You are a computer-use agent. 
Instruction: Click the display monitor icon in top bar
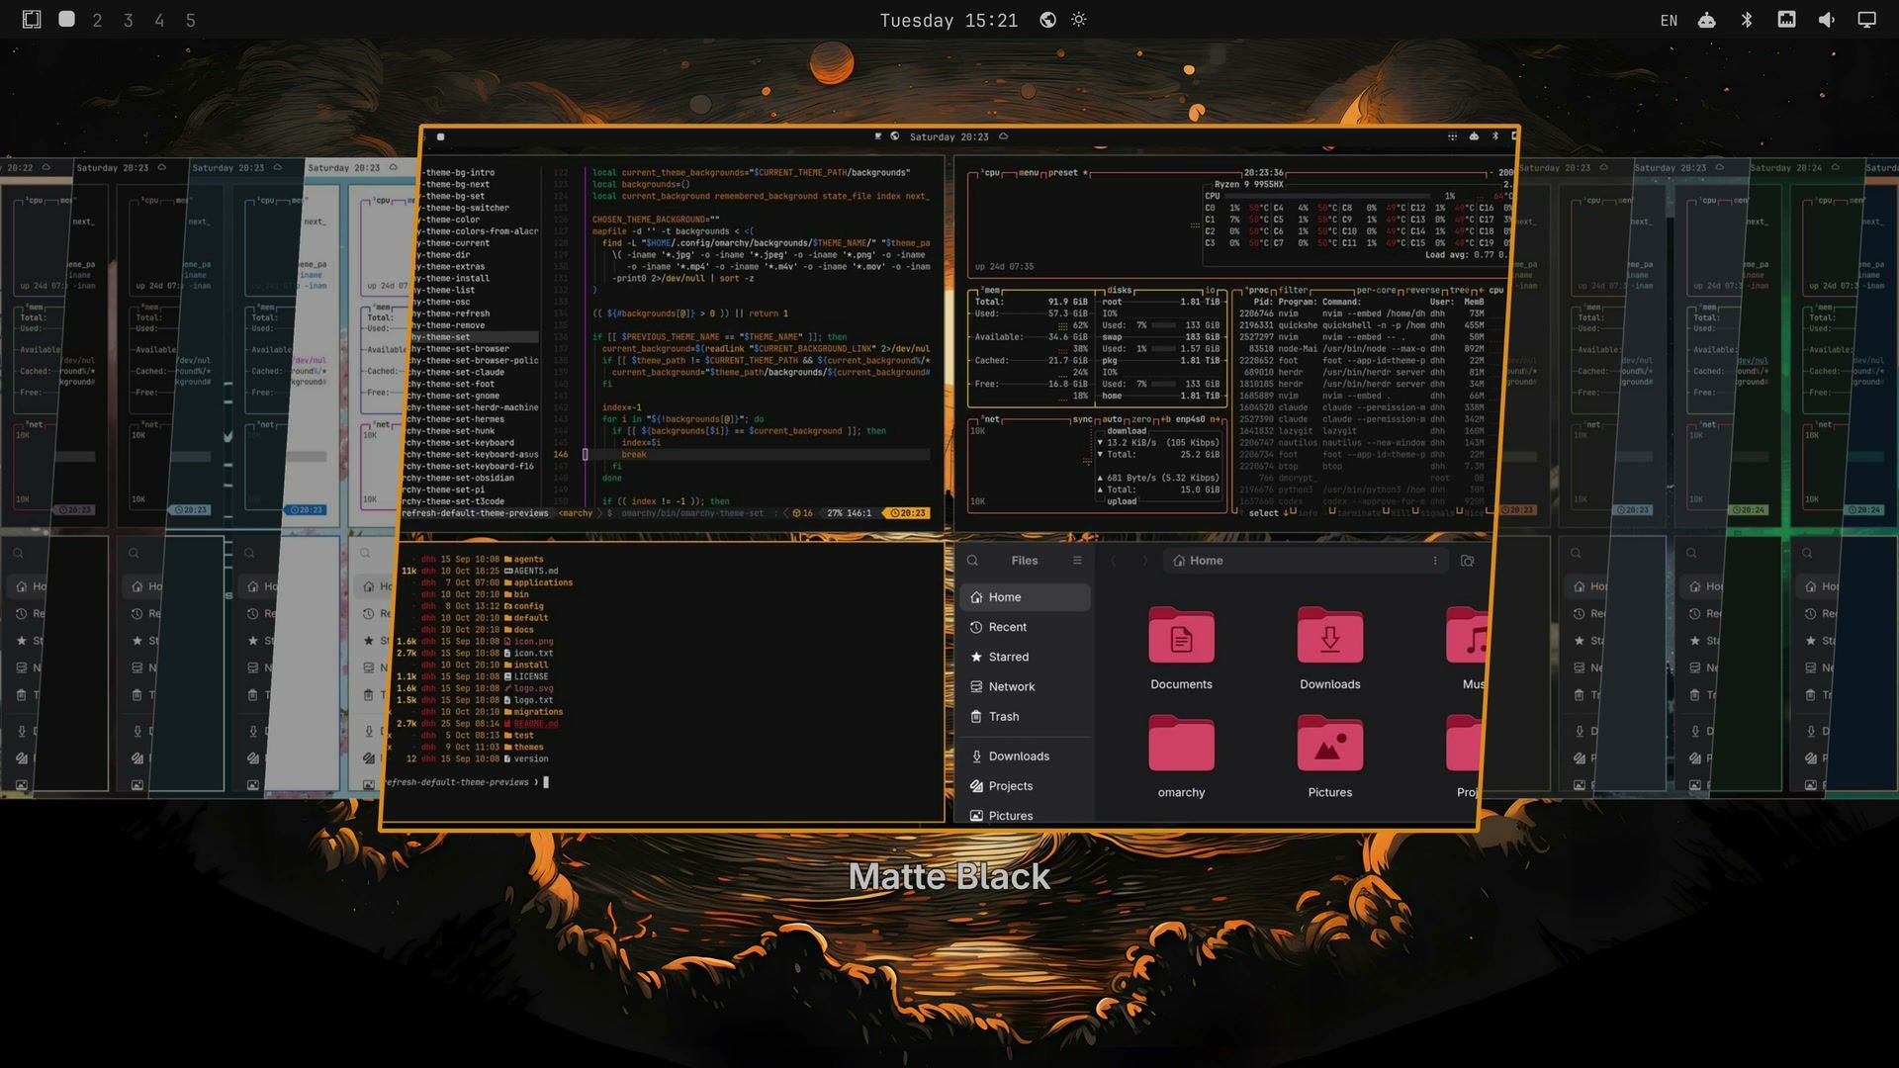(x=1866, y=20)
